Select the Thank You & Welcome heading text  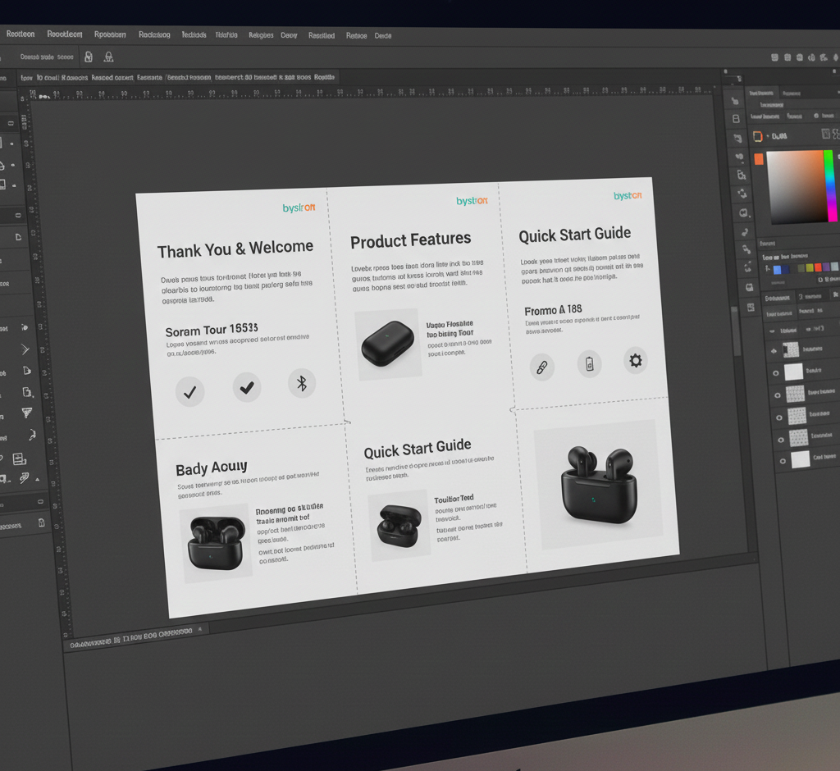(235, 249)
